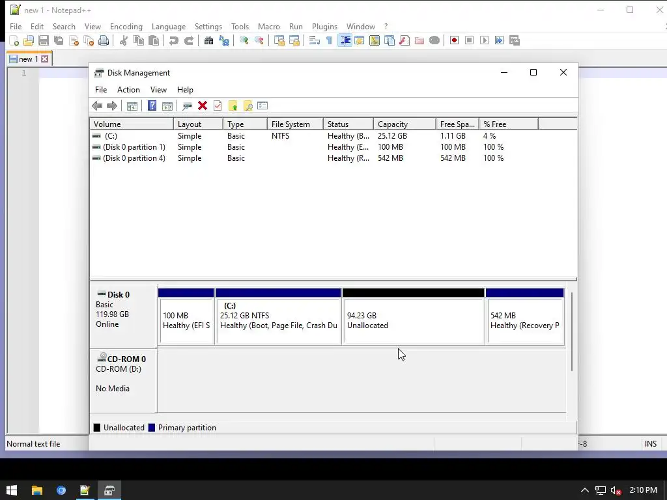Viewport: 667px width, 500px height.
Task: Print the document from Notepad++ toolbar
Action: pos(104,40)
